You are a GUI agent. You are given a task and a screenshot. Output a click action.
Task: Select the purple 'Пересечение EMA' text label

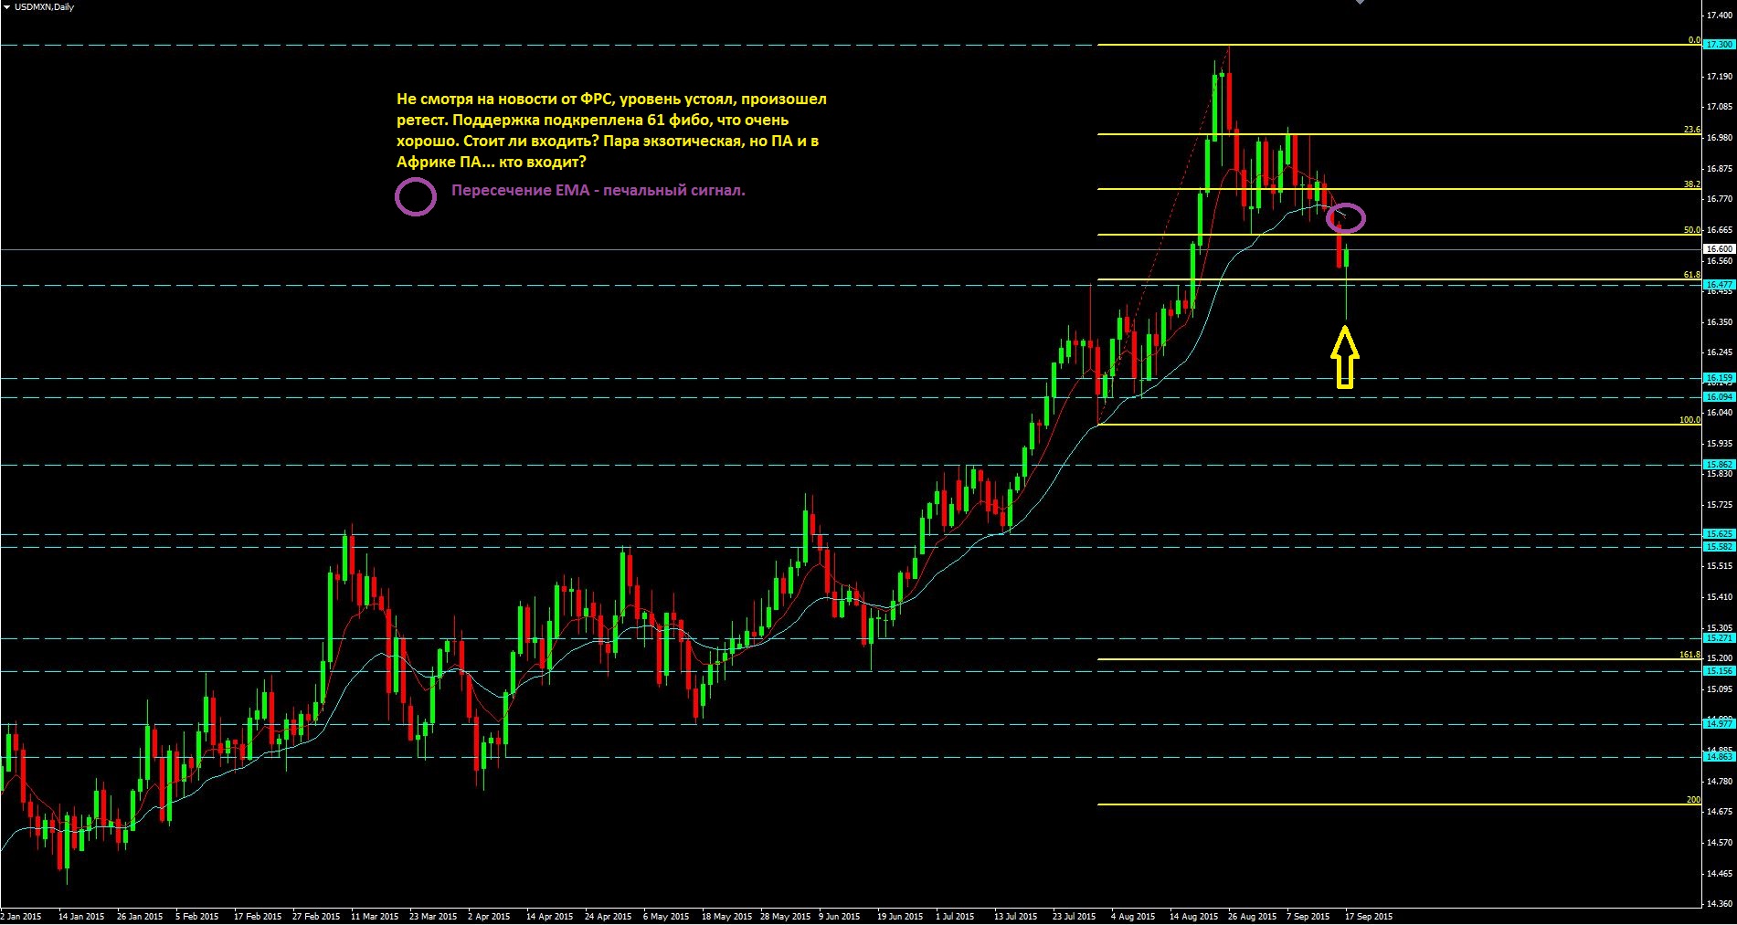pos(598,192)
